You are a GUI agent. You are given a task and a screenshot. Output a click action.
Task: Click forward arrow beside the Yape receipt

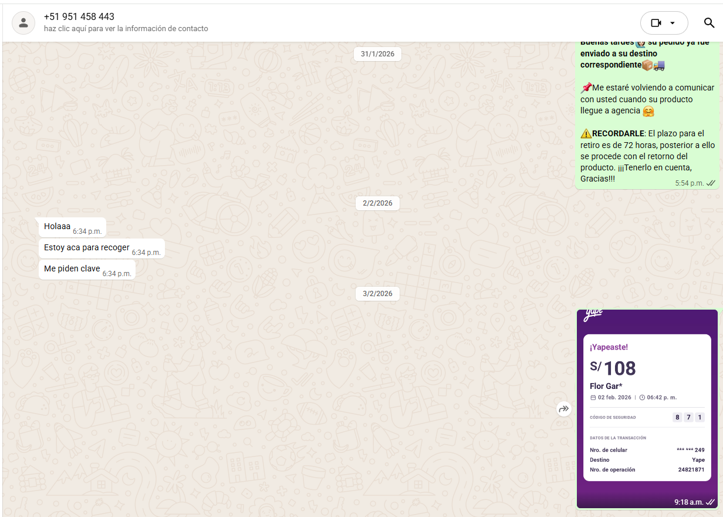[x=564, y=409]
